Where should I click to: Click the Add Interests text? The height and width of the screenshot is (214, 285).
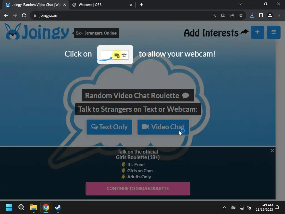click(211, 33)
